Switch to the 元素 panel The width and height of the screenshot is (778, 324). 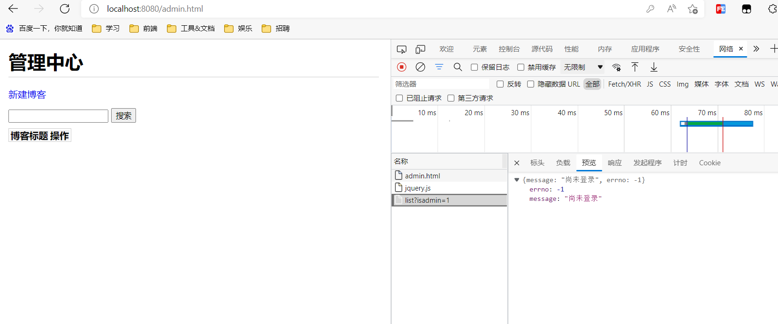pos(480,49)
